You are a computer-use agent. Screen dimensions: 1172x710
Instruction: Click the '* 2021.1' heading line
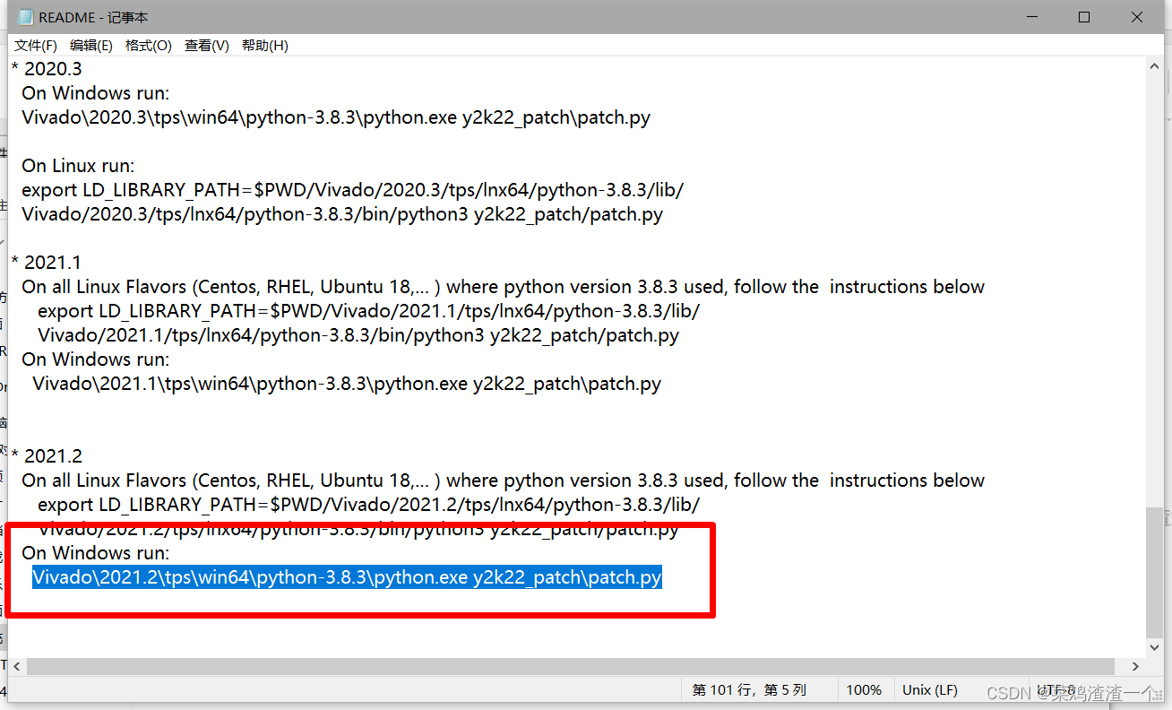[47, 263]
